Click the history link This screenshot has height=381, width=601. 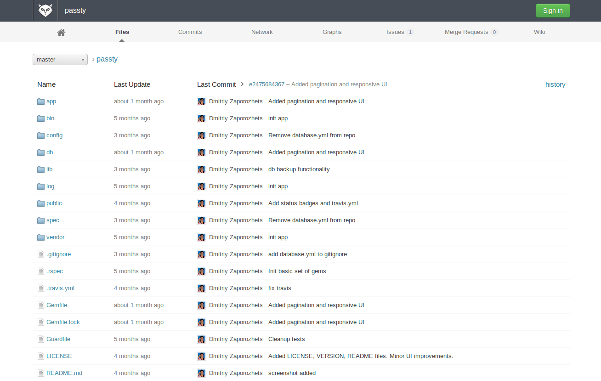click(555, 84)
